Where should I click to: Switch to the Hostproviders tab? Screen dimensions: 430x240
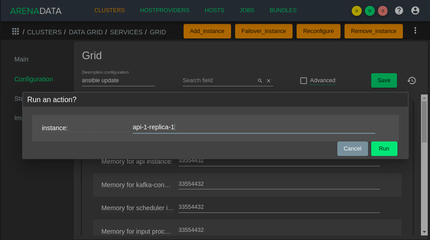(165, 10)
